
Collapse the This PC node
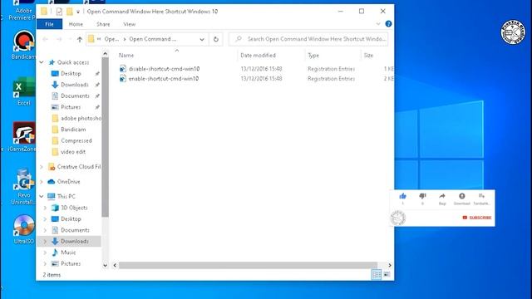coord(42,196)
